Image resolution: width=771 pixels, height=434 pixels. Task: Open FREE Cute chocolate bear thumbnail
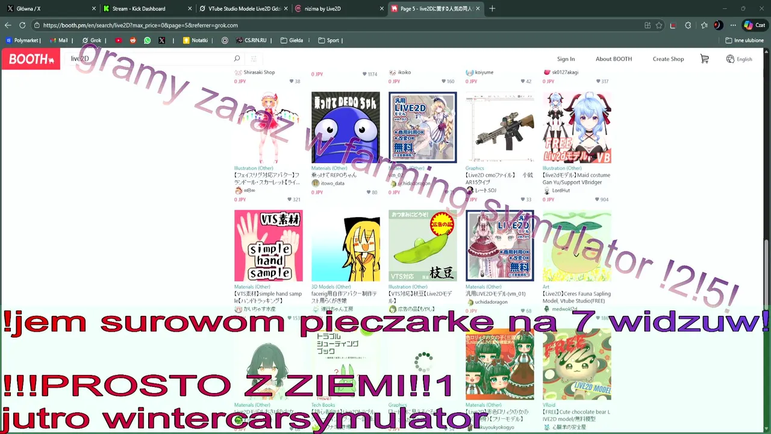point(577,363)
